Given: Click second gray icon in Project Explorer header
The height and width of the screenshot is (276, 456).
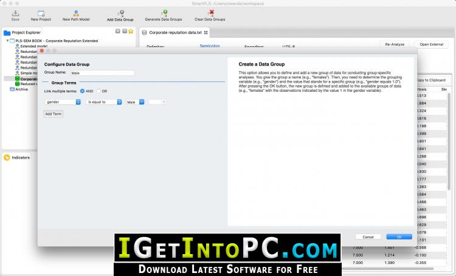Looking at the screenshot, I should pos(125,31).
